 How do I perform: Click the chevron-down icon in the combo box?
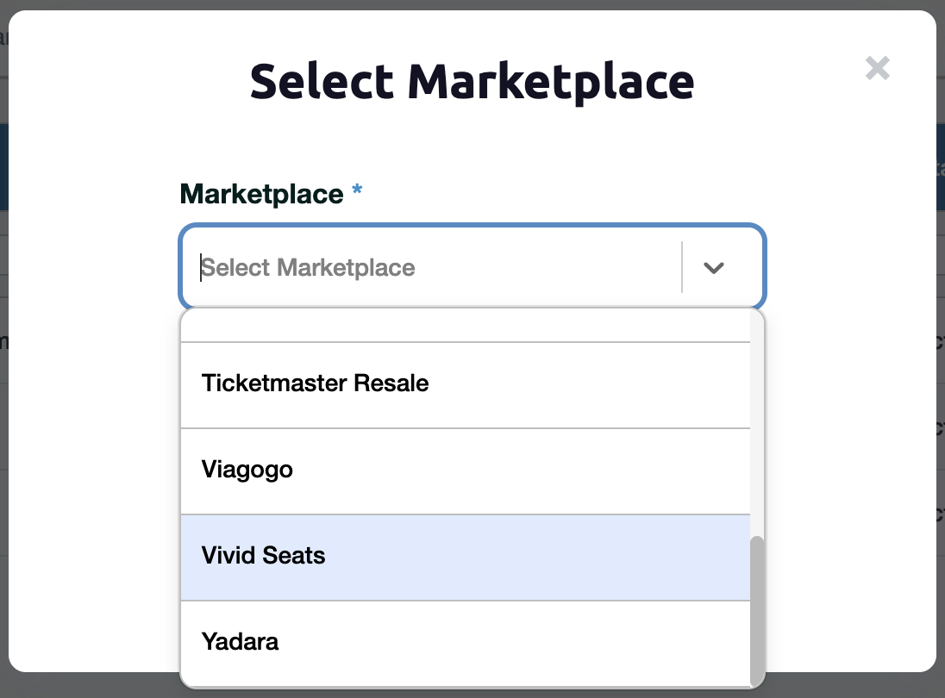[713, 268]
